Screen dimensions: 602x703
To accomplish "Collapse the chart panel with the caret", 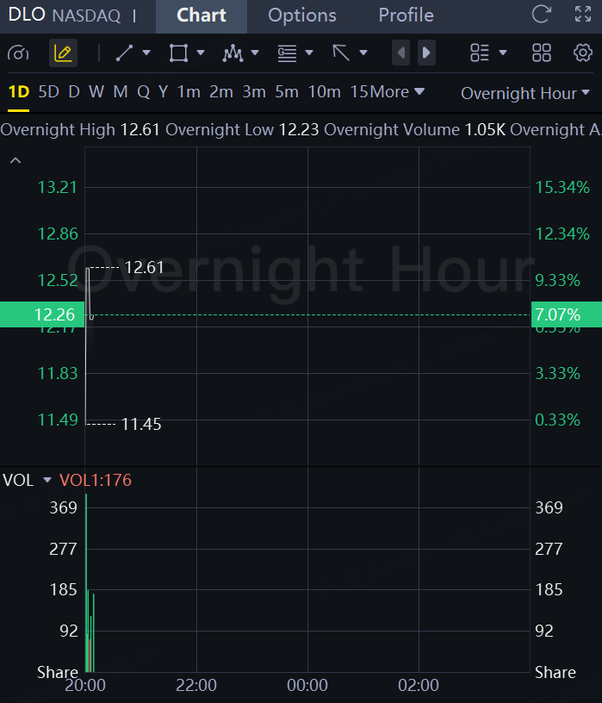I will pos(15,160).
